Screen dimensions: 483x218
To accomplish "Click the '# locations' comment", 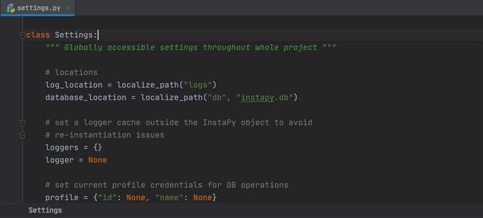I will [71, 72].
